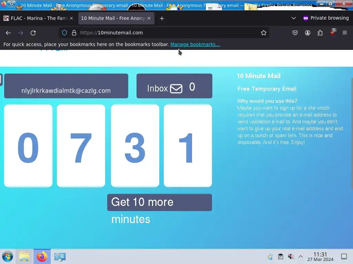
Task: Open the Extensions puzzle icon
Action: point(320,33)
